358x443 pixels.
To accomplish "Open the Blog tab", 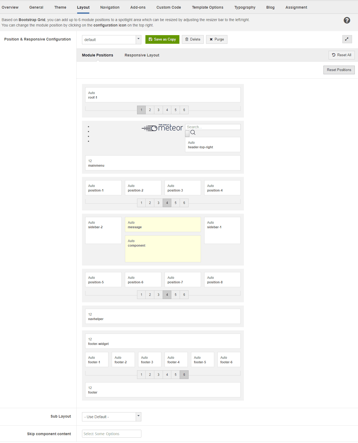I will coord(270,7).
